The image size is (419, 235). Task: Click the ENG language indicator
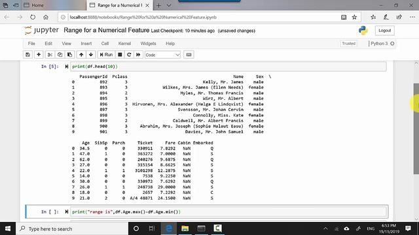(x=371, y=228)
